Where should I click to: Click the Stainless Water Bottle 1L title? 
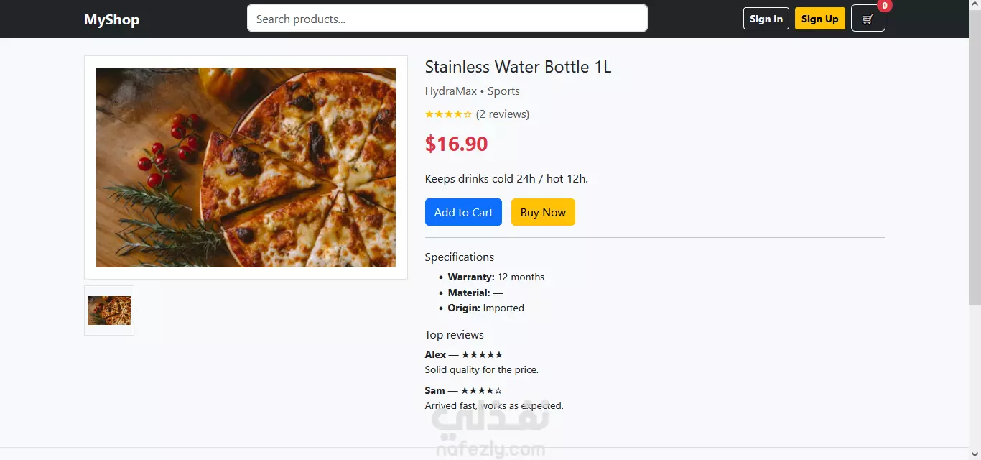pyautogui.click(x=518, y=67)
